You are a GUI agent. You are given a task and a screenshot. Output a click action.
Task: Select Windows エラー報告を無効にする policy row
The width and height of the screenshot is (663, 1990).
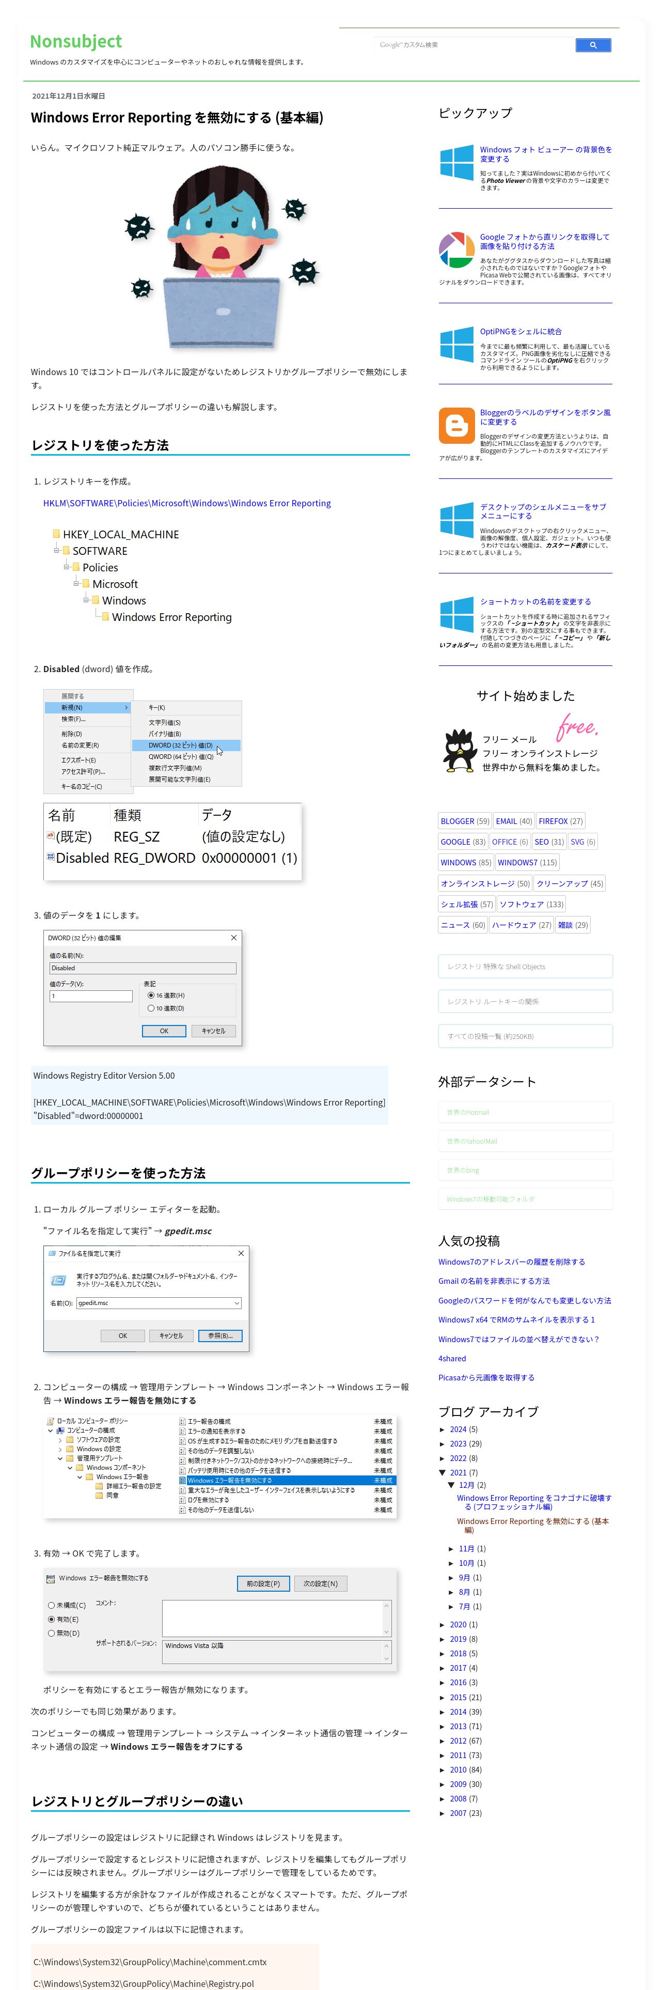[x=287, y=1480]
